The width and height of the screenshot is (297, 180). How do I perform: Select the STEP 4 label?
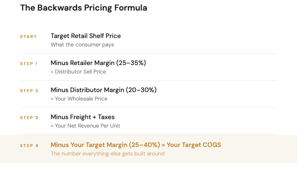click(29, 146)
